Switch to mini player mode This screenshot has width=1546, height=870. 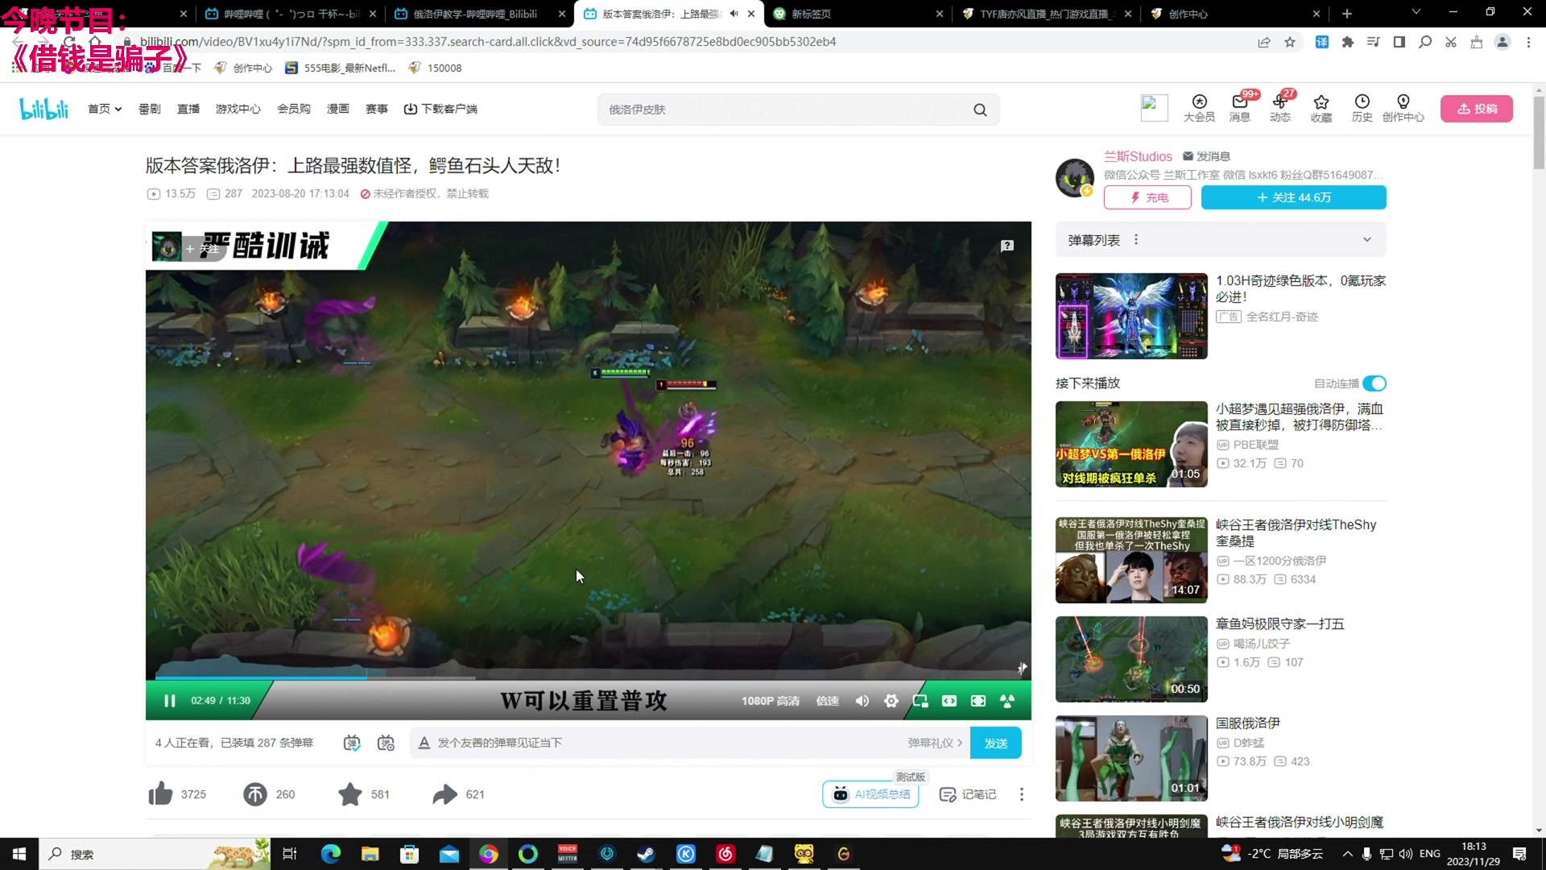click(920, 701)
